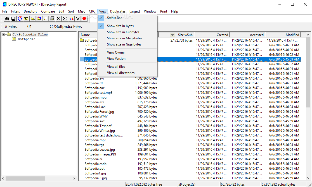
Task: Sort by the Created column header
Action: click(x=212, y=35)
